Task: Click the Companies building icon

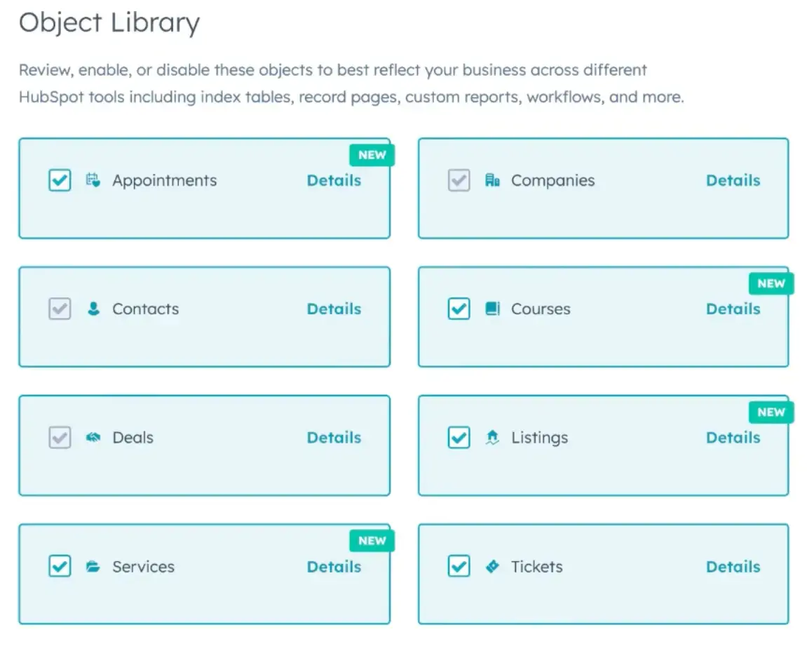Action: (492, 180)
